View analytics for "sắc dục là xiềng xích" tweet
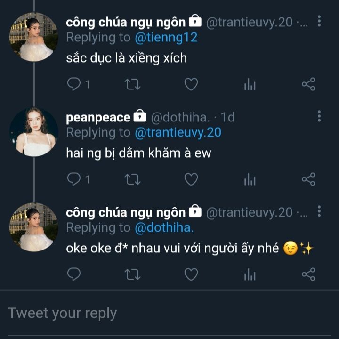 (x=250, y=85)
